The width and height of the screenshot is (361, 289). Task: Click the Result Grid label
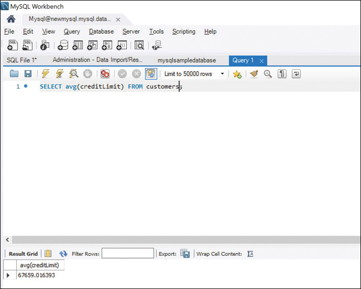(23, 254)
